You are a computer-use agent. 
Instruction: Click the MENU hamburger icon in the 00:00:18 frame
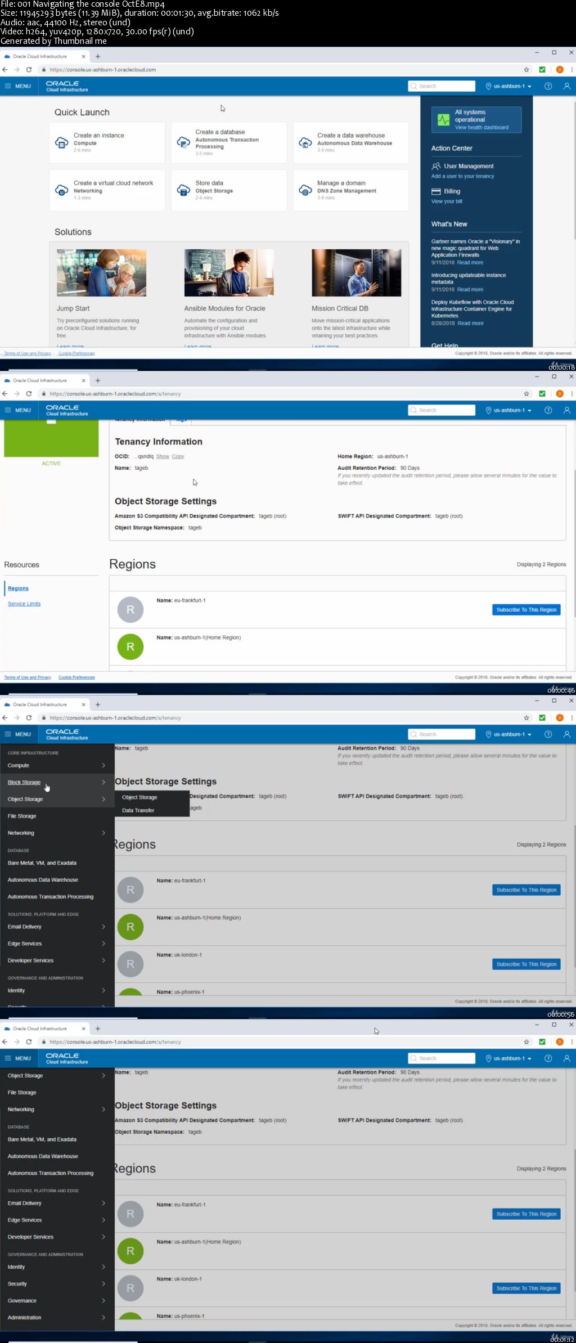click(8, 86)
